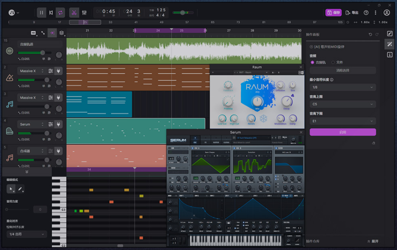The height and width of the screenshot is (250, 397).
Task: Open settings sliders icon on Serum track
Action: pos(51,124)
